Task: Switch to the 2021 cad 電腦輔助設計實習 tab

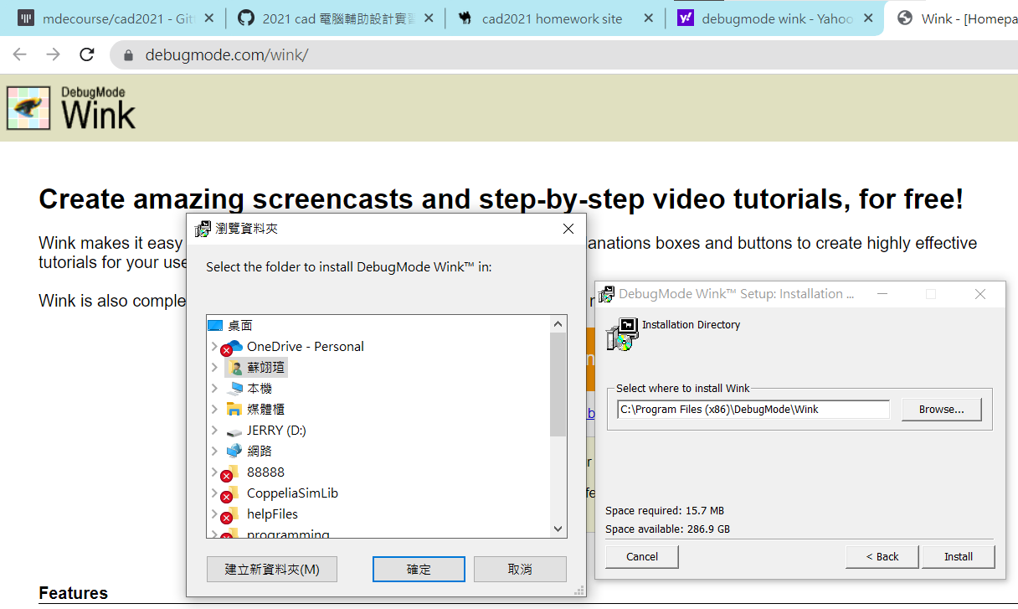Action: 335,18
